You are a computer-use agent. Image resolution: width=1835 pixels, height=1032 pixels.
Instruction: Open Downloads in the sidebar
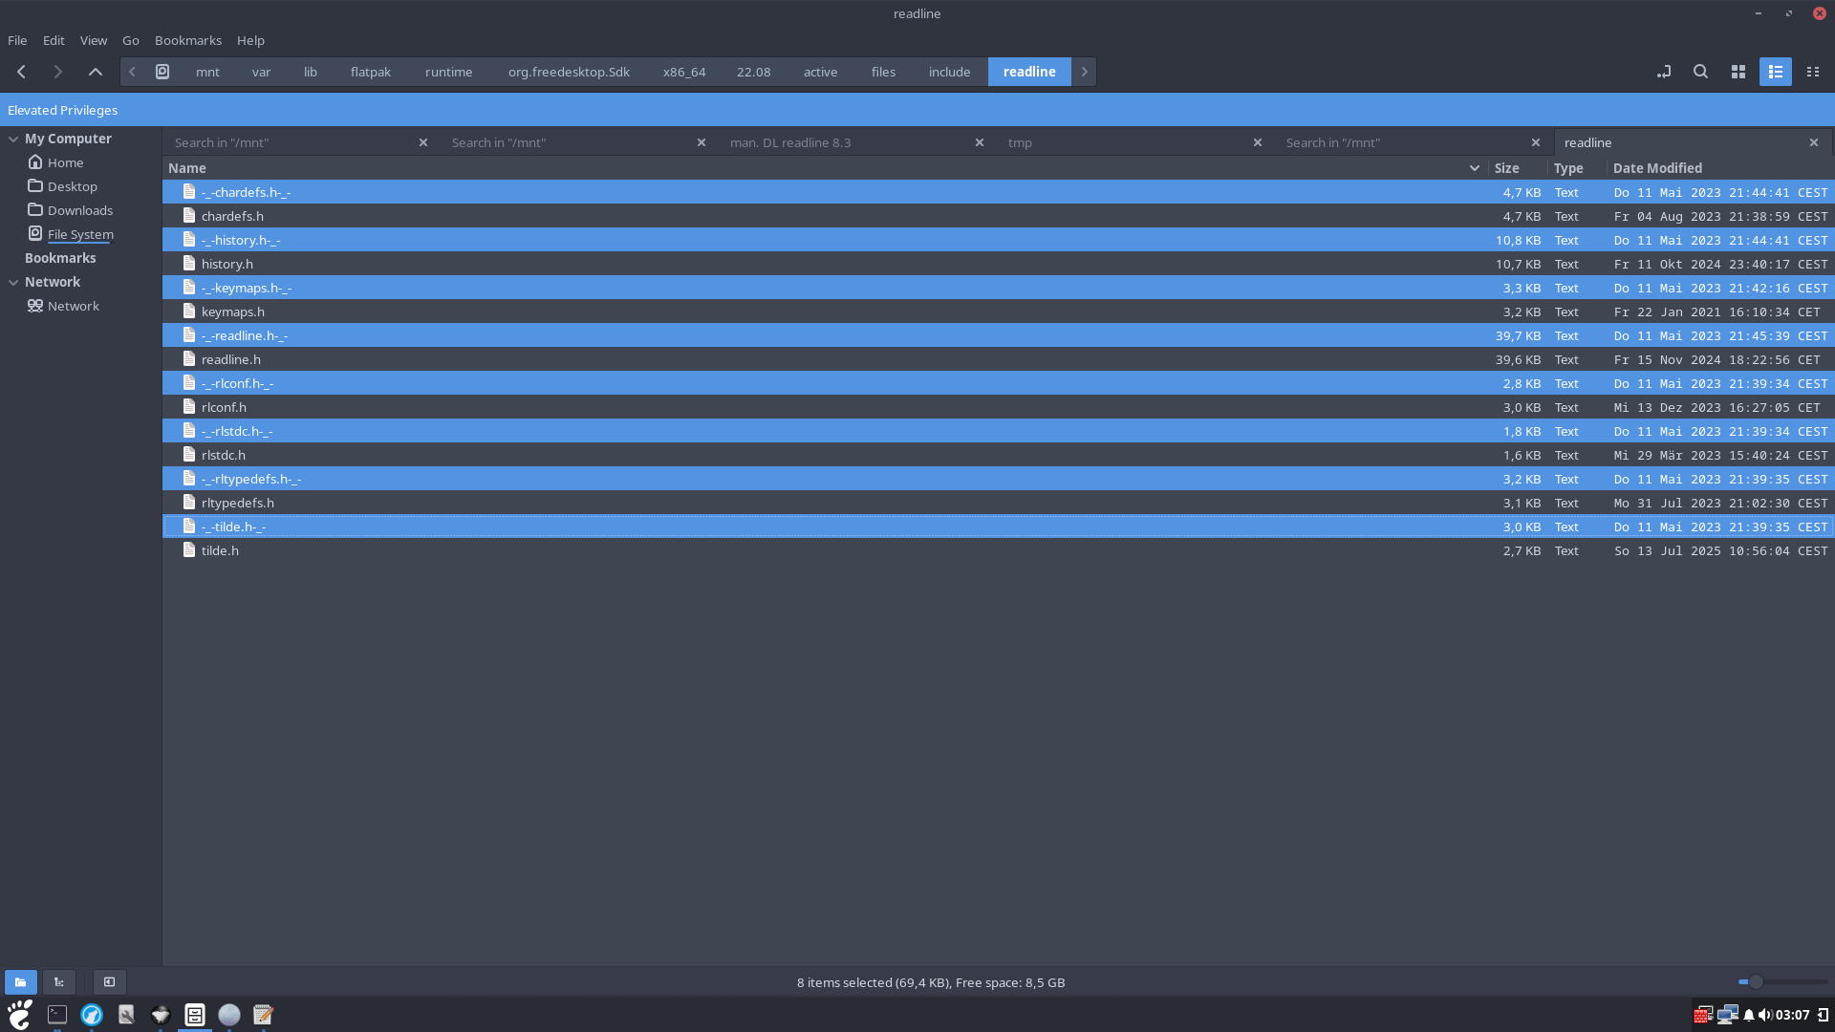click(80, 210)
